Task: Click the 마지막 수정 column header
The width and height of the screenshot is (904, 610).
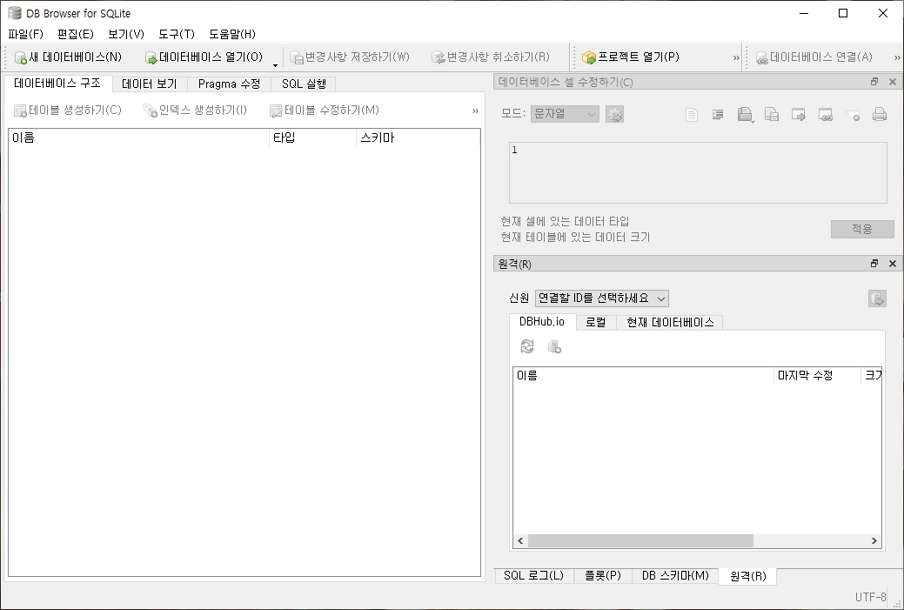Action: 817,375
